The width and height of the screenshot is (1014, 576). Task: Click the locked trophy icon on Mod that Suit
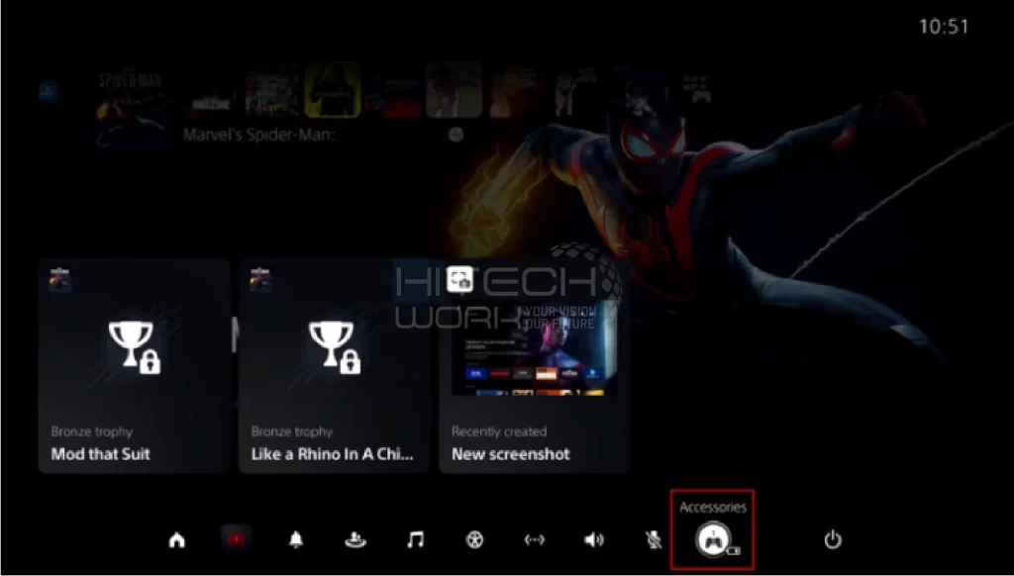click(x=134, y=347)
